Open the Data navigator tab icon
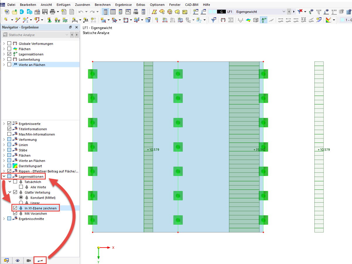 tap(6, 260)
